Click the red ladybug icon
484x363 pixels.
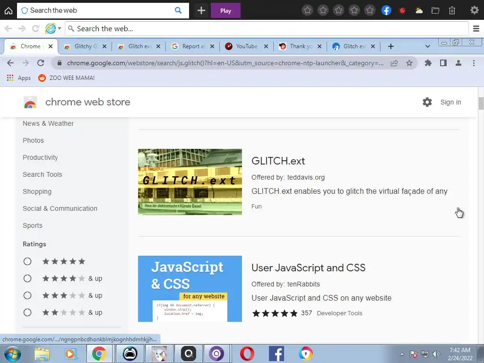pos(402,10)
